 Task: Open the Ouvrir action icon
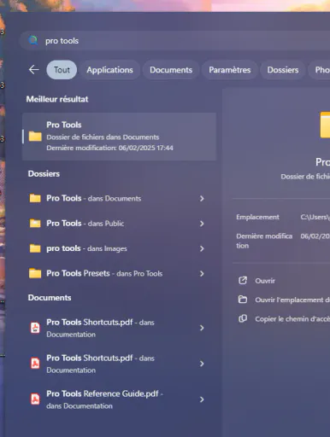click(243, 281)
